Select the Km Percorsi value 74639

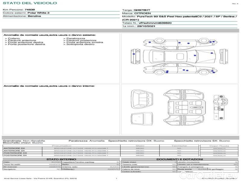tap(30, 10)
